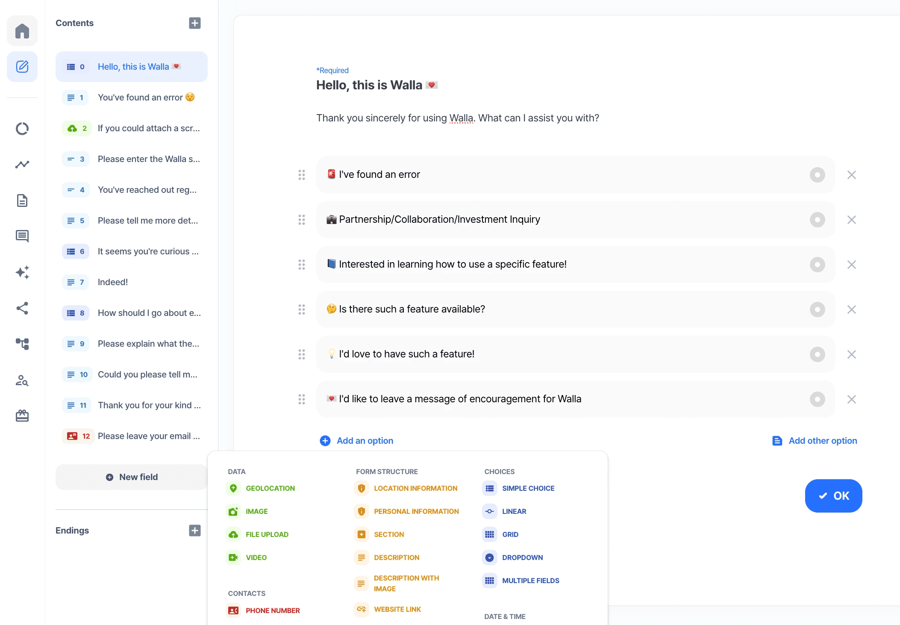Choose Description With Image field type
The image size is (900, 625).
click(397, 583)
